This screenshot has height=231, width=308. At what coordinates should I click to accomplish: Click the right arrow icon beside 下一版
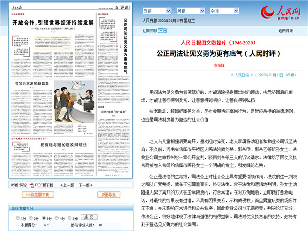pyautogui.click(x=91, y=185)
